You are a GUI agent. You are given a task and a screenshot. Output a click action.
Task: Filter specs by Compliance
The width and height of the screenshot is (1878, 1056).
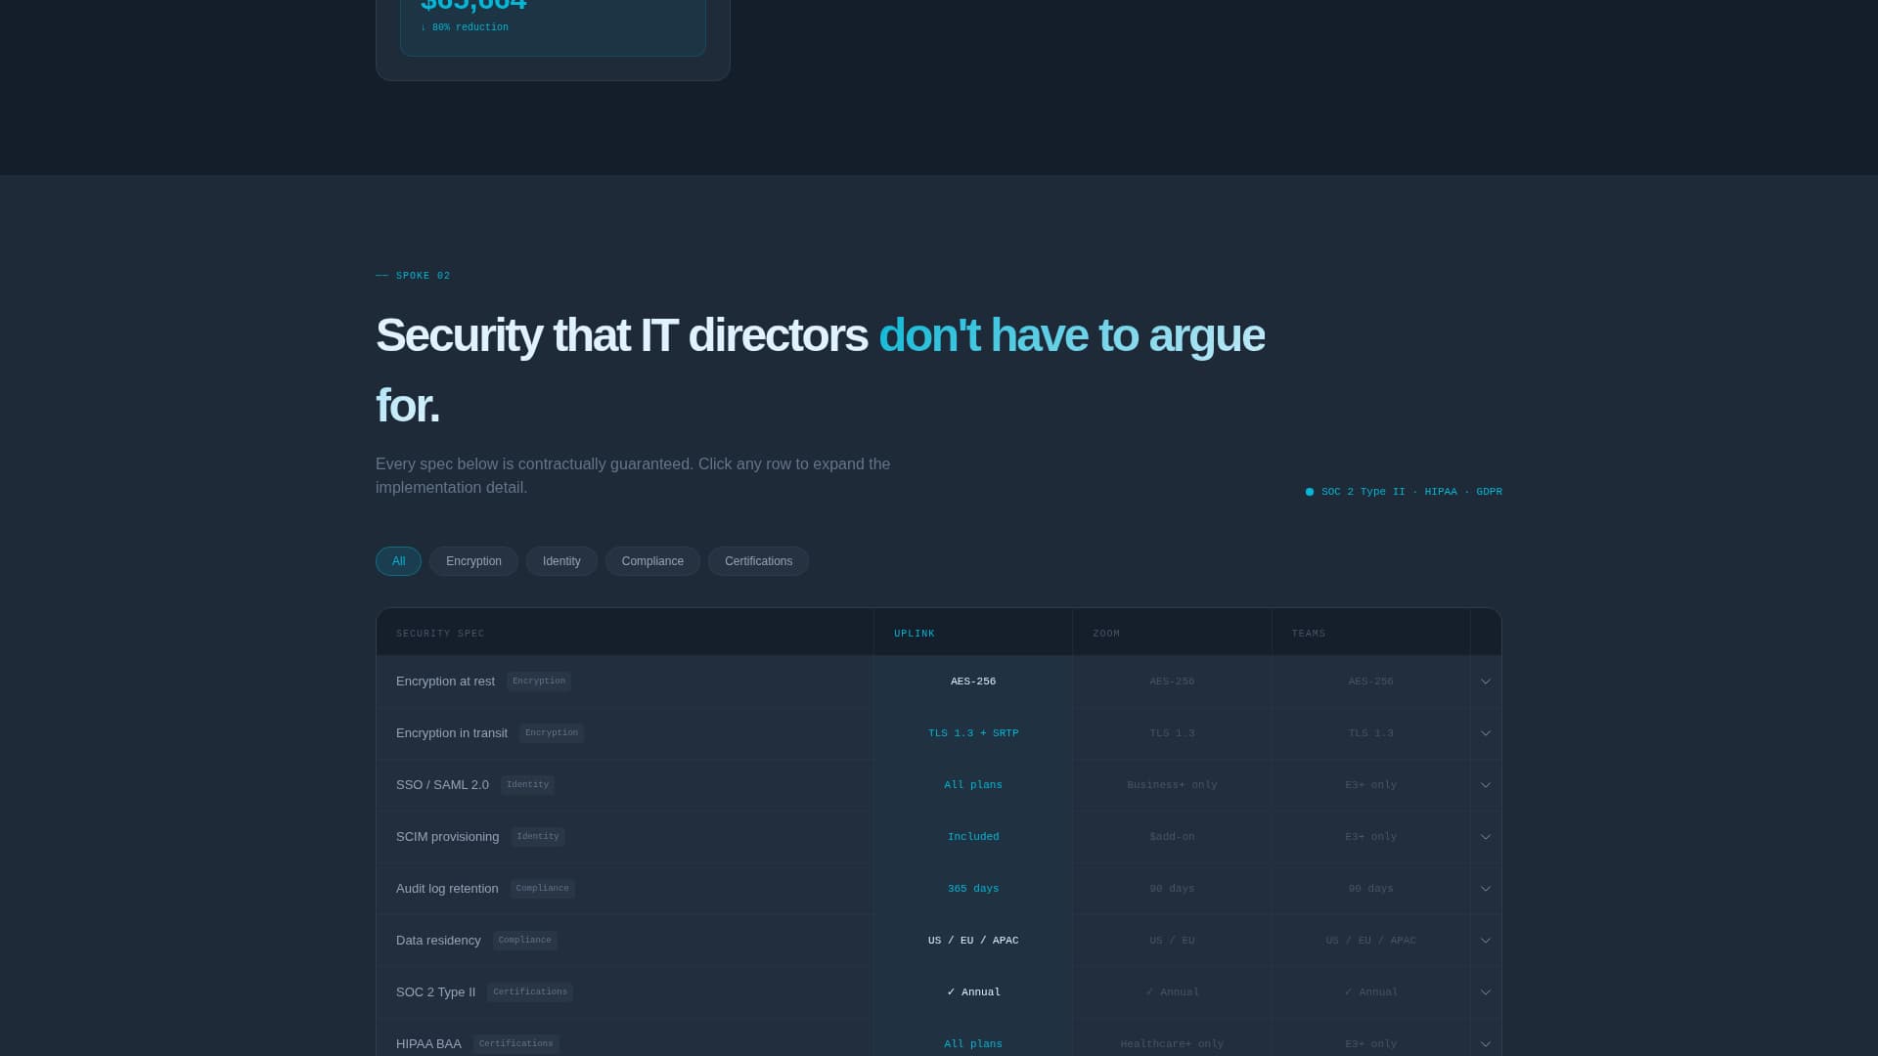point(652,561)
